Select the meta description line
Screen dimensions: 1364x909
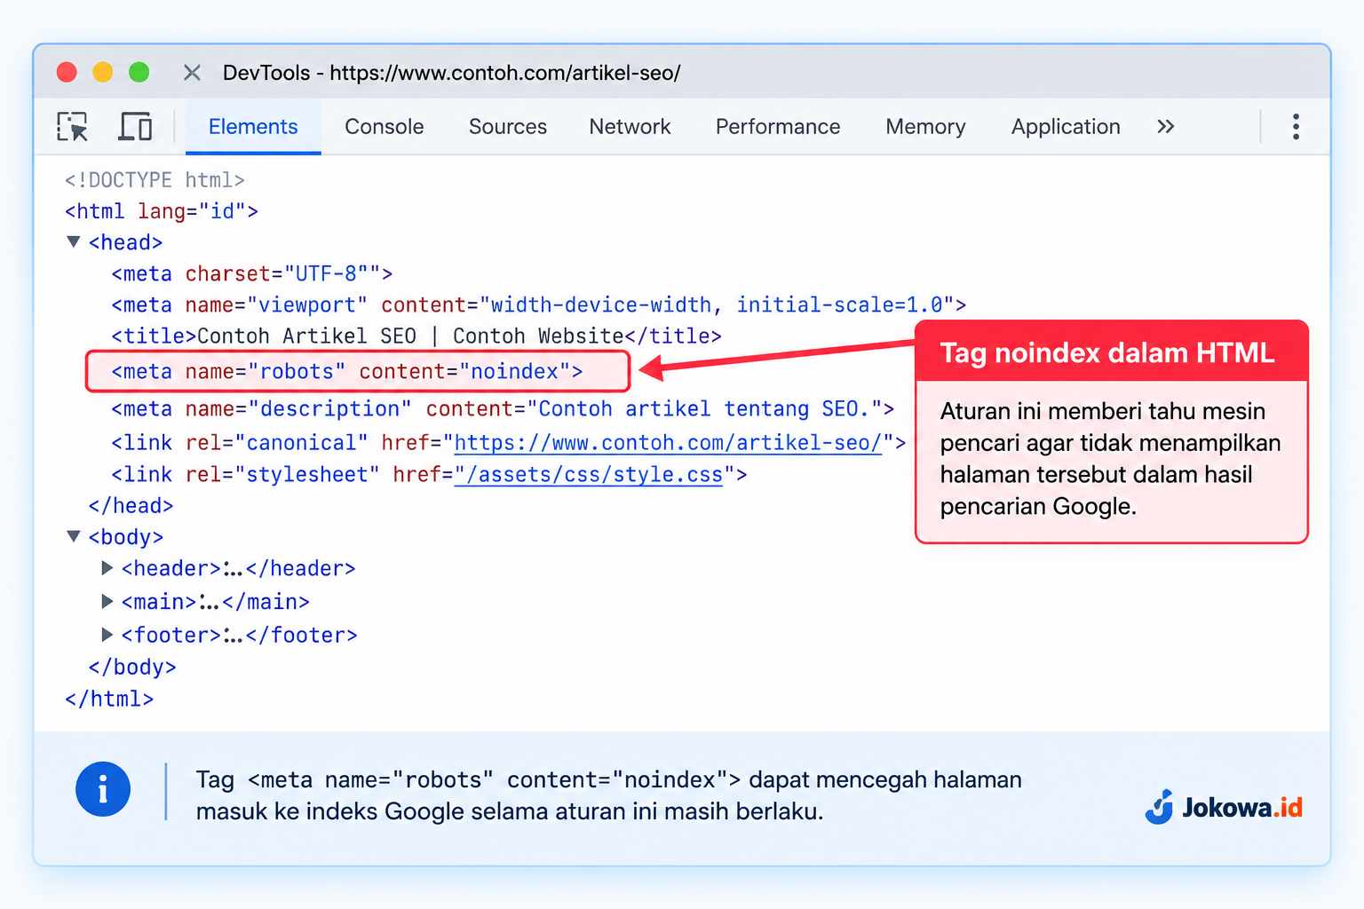pos(503,408)
